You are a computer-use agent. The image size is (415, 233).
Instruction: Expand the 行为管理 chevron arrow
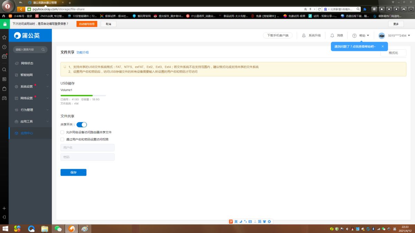[x=47, y=110]
